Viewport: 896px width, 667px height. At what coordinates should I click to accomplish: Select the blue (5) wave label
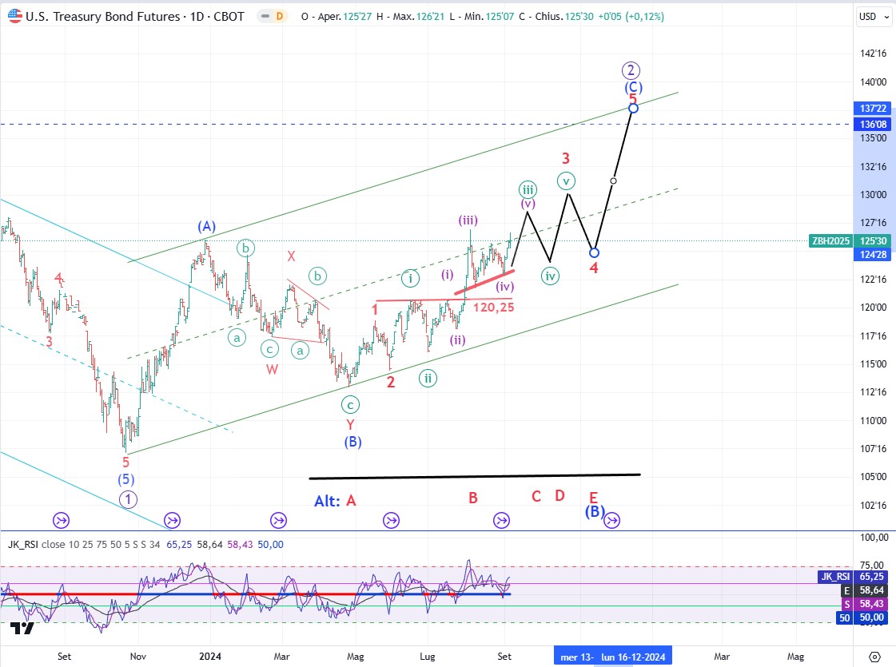click(x=126, y=479)
